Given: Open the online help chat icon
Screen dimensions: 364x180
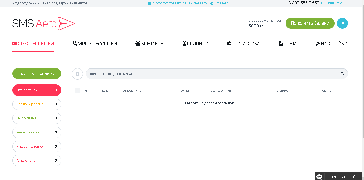Looking at the screenshot, I should [319, 177].
